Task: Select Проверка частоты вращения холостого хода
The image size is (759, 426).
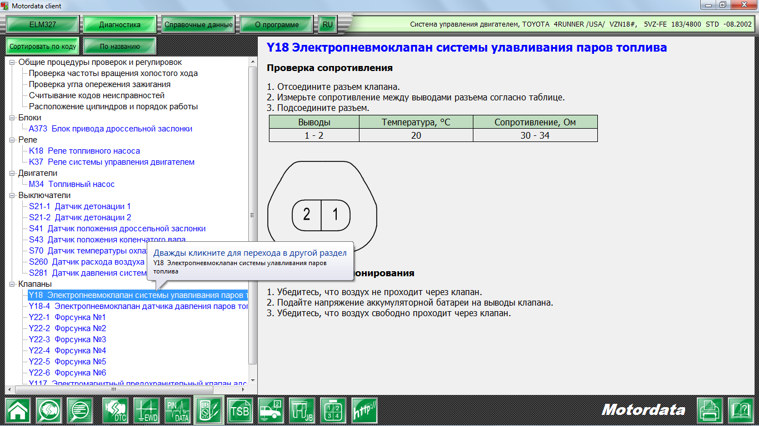Action: pyautogui.click(x=113, y=73)
